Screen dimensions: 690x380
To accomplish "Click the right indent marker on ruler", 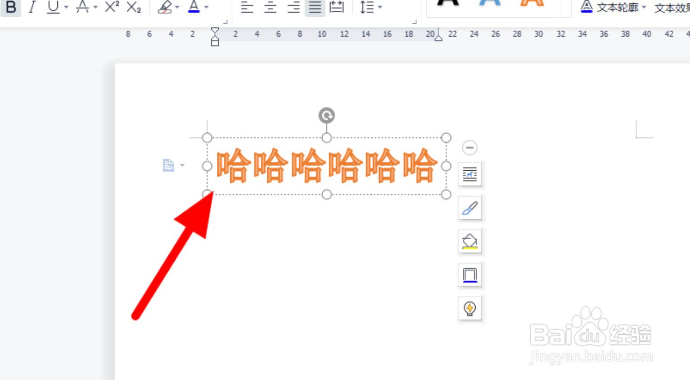I will (x=438, y=37).
